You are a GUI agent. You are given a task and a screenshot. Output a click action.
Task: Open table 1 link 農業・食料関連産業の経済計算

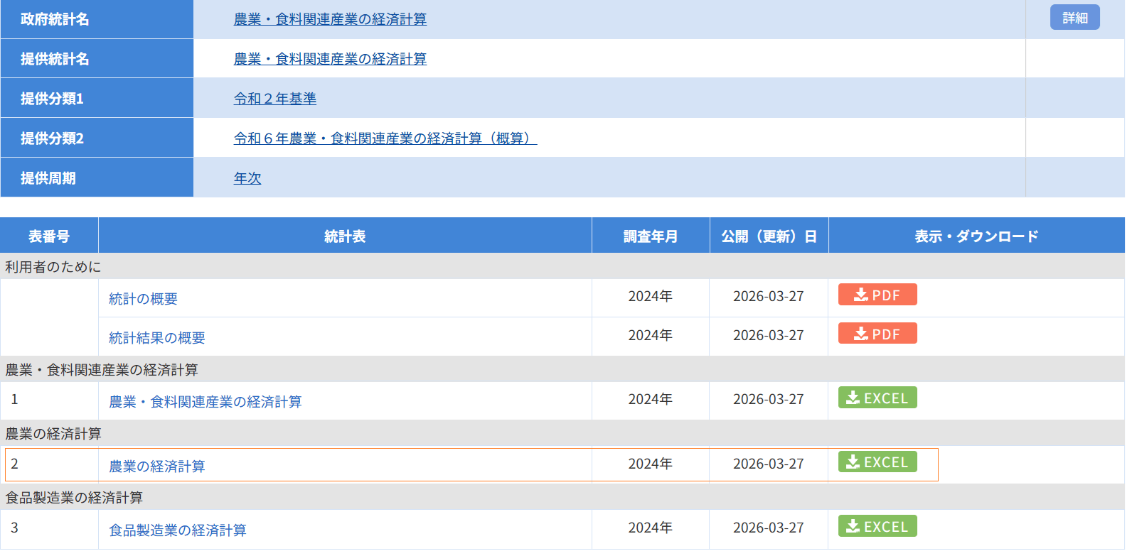pyautogui.click(x=205, y=402)
